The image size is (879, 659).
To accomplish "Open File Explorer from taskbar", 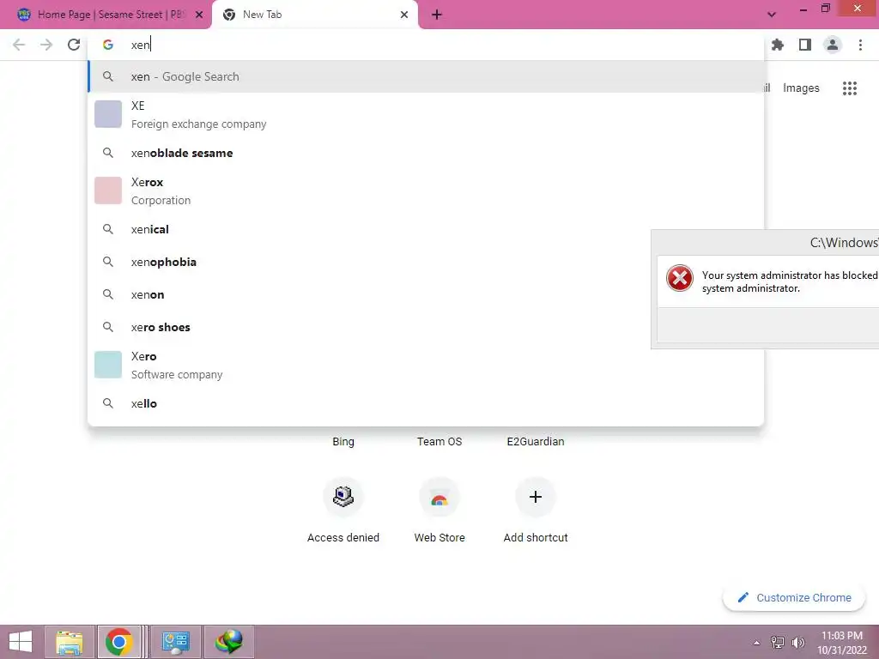I will 69,642.
